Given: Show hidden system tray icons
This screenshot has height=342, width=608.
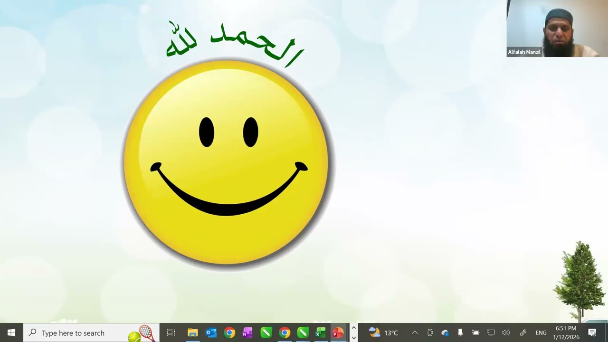Looking at the screenshot, I should point(415,332).
